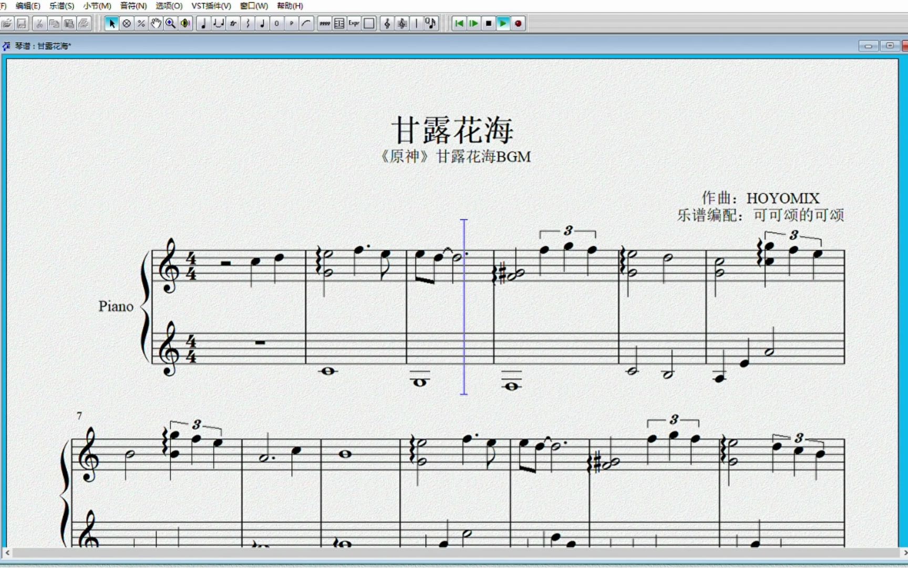
Task: Click the composer text 作曲：HOYOMIX
Action: 760,198
